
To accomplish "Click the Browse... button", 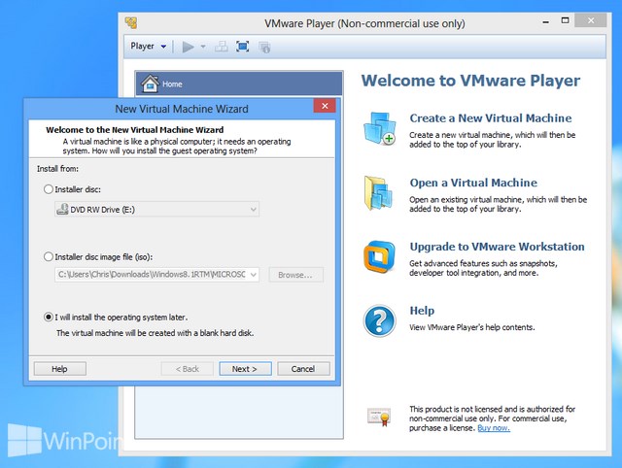I will click(x=295, y=275).
